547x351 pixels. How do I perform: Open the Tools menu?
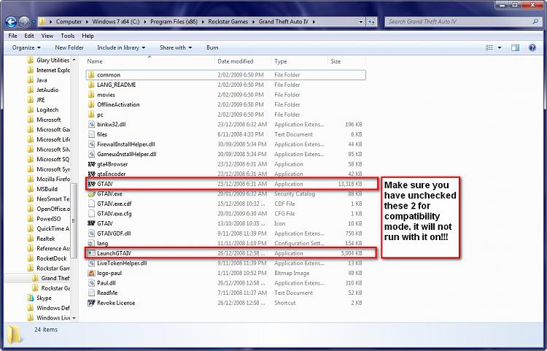67,36
